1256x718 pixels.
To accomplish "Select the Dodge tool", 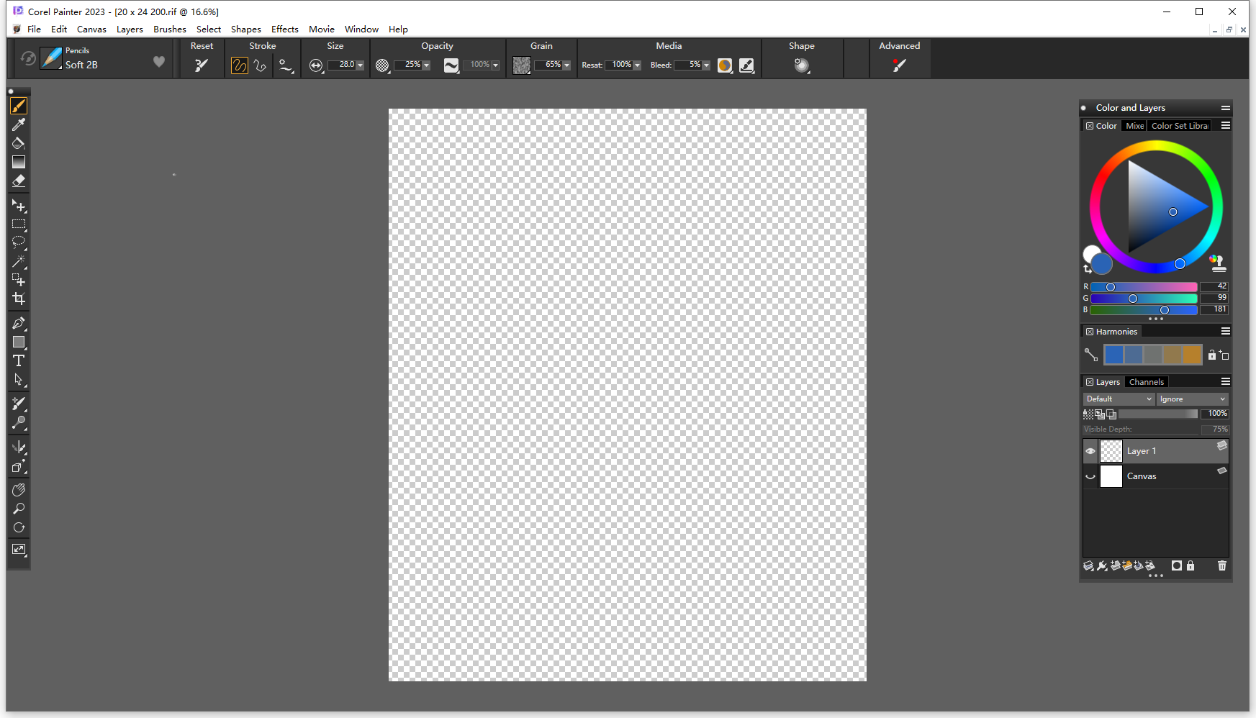I will (19, 422).
